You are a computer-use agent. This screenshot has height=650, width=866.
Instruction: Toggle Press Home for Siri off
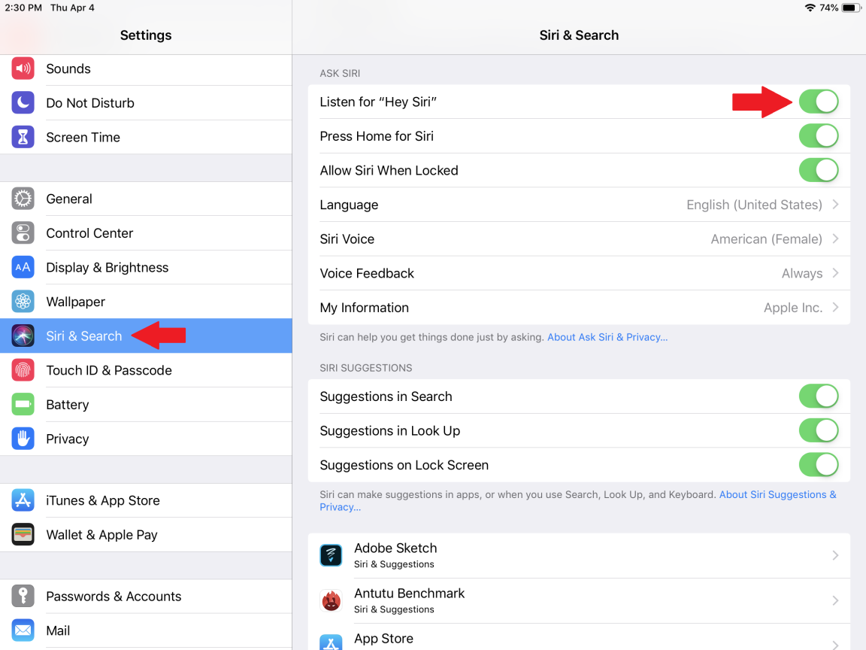click(818, 136)
